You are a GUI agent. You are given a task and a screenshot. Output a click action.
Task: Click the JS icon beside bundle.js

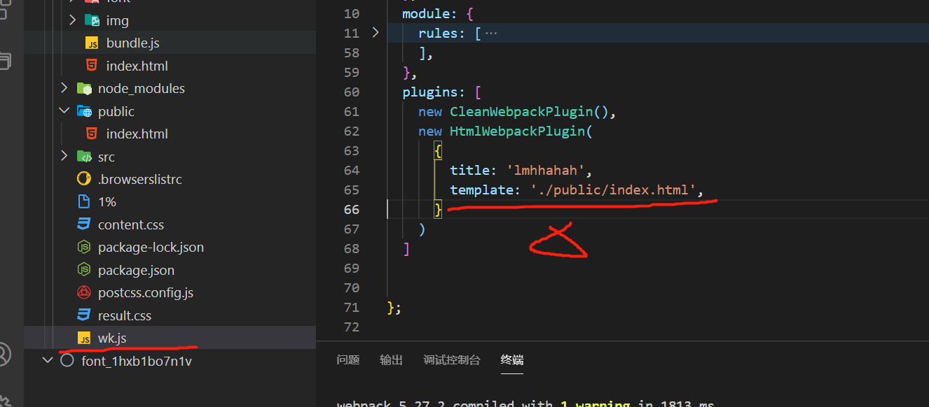[x=92, y=43]
